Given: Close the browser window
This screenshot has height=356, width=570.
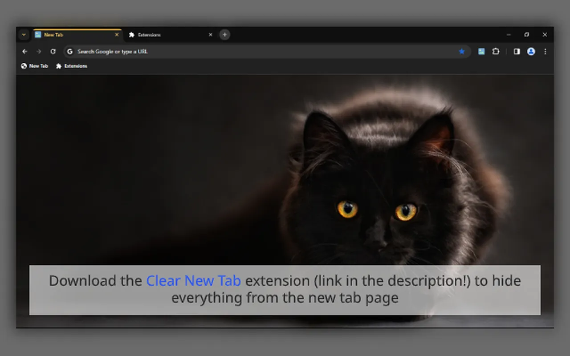Looking at the screenshot, I should point(545,35).
